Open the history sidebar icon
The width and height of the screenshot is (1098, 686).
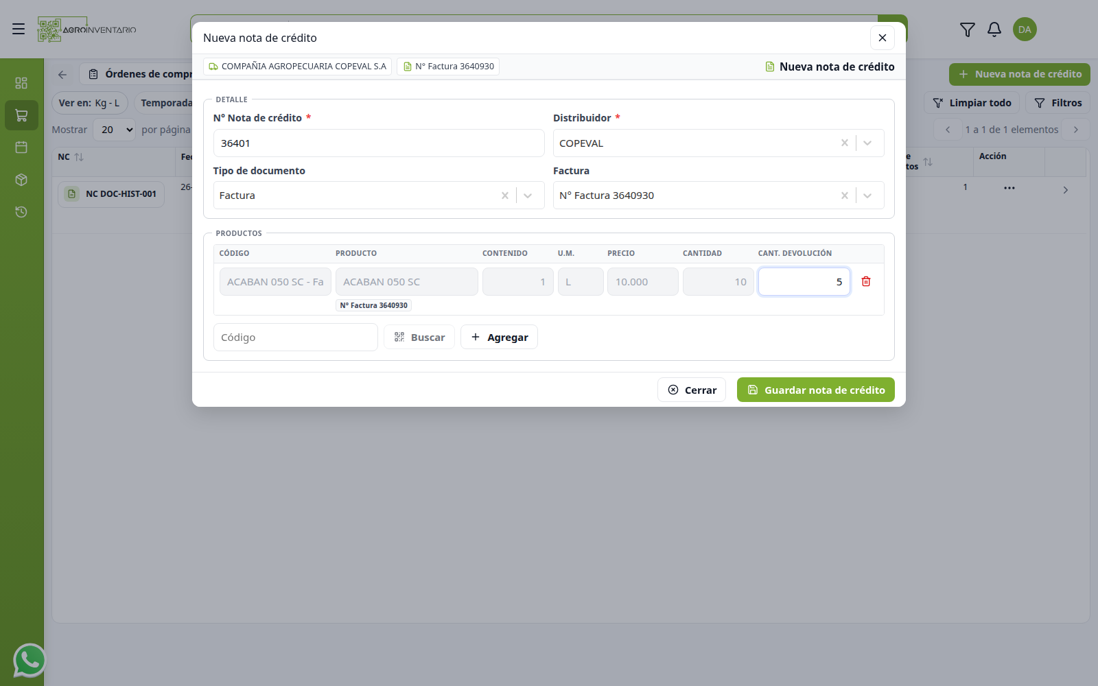pyautogui.click(x=21, y=212)
